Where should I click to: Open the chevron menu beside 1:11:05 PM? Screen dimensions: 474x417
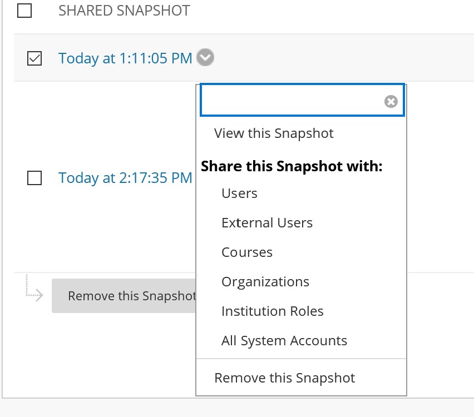[x=205, y=58]
